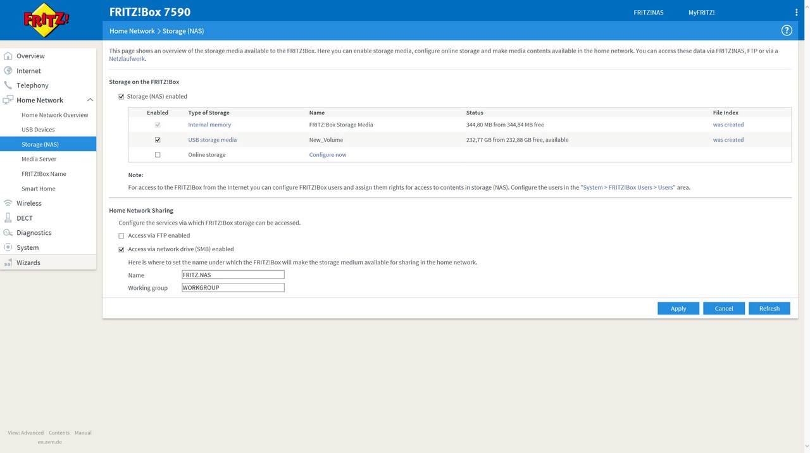Open the FRITZ!NAS link in header
Screen dimensions: 810x453
click(649, 13)
